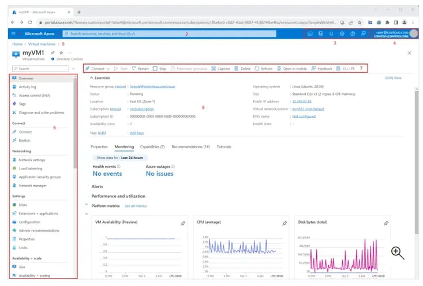This screenshot has height=286, width=423.
Task: Collapse the Essentials section
Action: point(100,78)
